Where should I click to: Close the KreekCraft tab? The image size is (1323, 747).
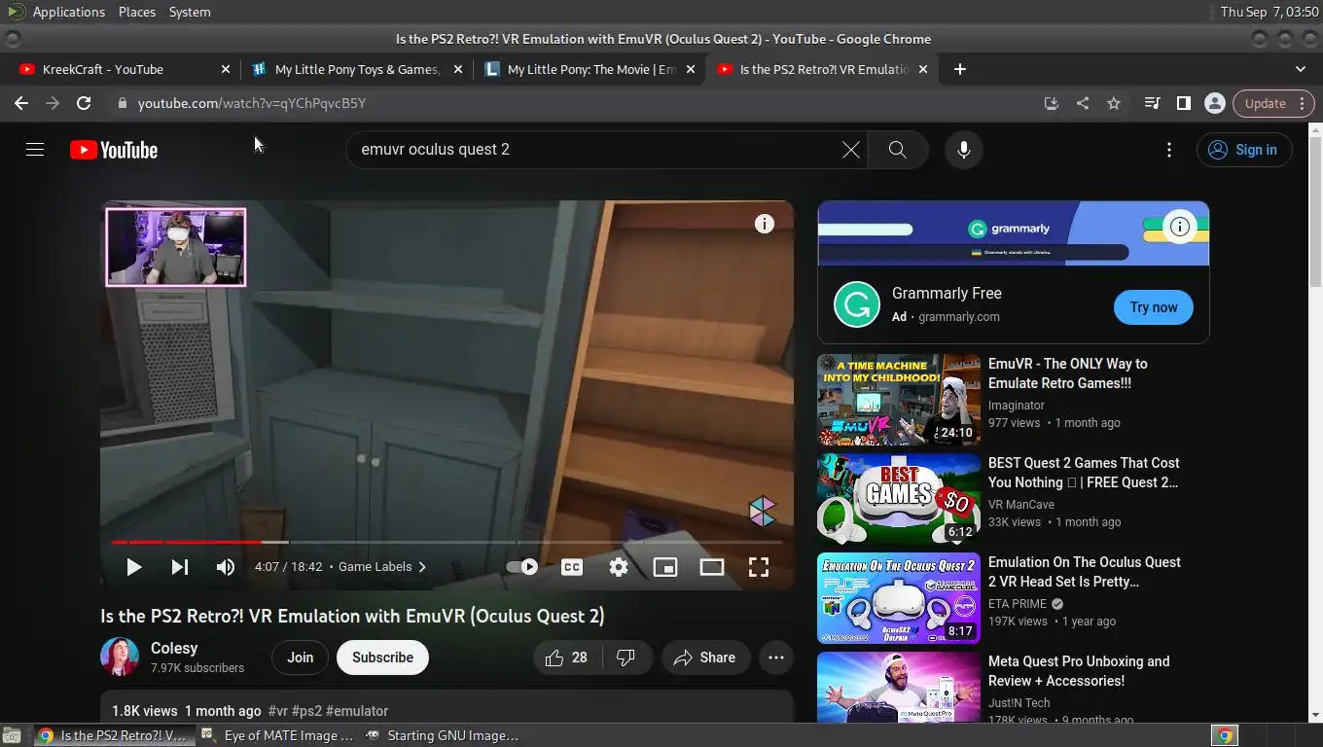click(226, 69)
